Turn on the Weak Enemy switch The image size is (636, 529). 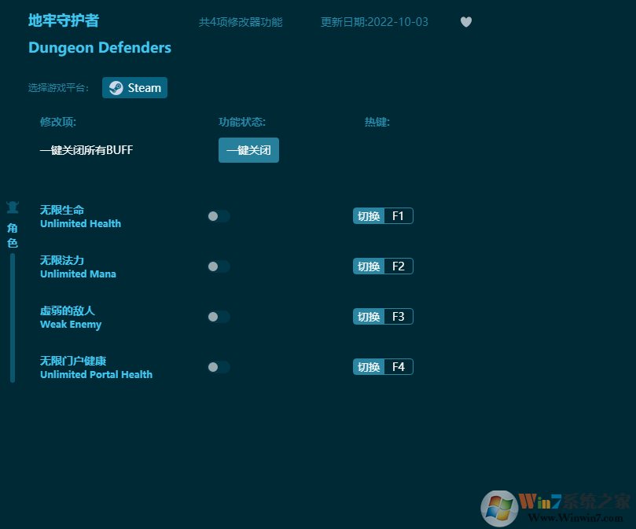pos(218,317)
